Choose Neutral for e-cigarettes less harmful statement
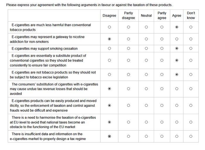Viewport: 205px width, 150px height. tap(146, 27)
